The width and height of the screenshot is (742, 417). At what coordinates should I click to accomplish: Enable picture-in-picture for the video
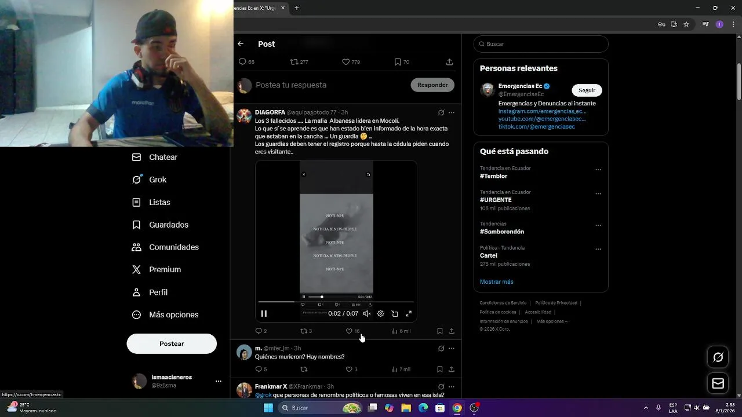pyautogui.click(x=394, y=313)
